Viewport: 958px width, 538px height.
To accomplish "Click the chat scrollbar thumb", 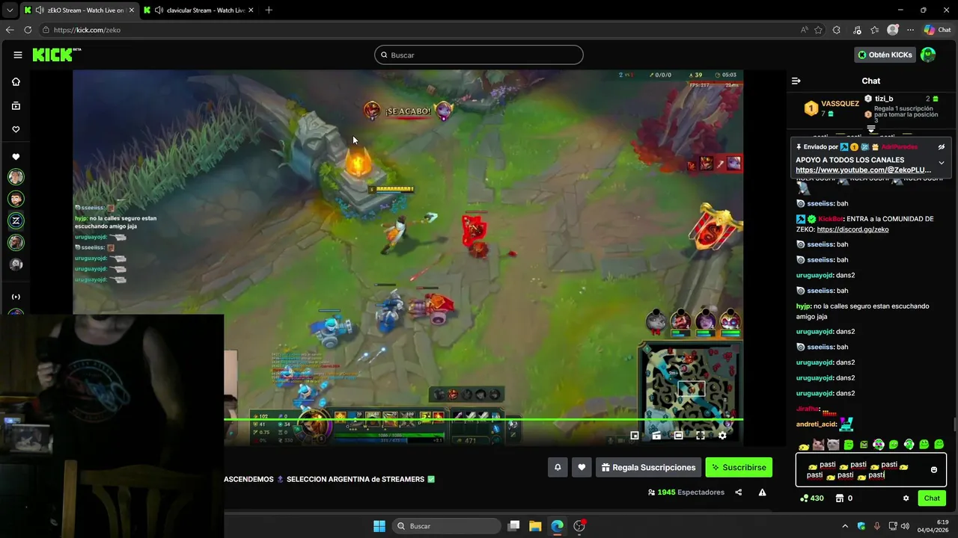I will 954,424.
